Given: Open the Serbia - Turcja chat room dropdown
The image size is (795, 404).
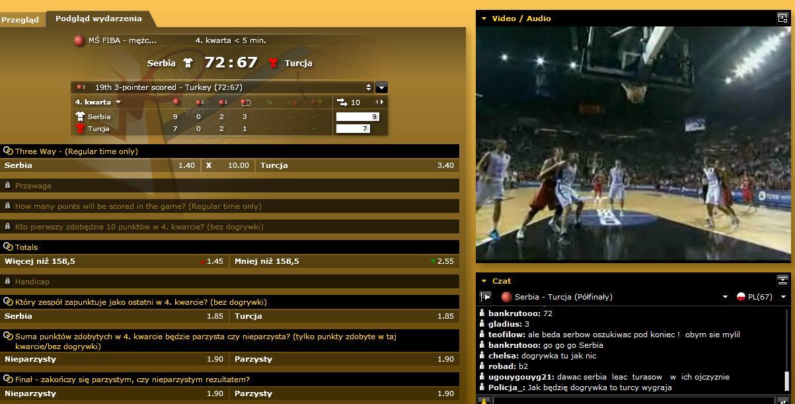Looking at the screenshot, I should click(725, 297).
